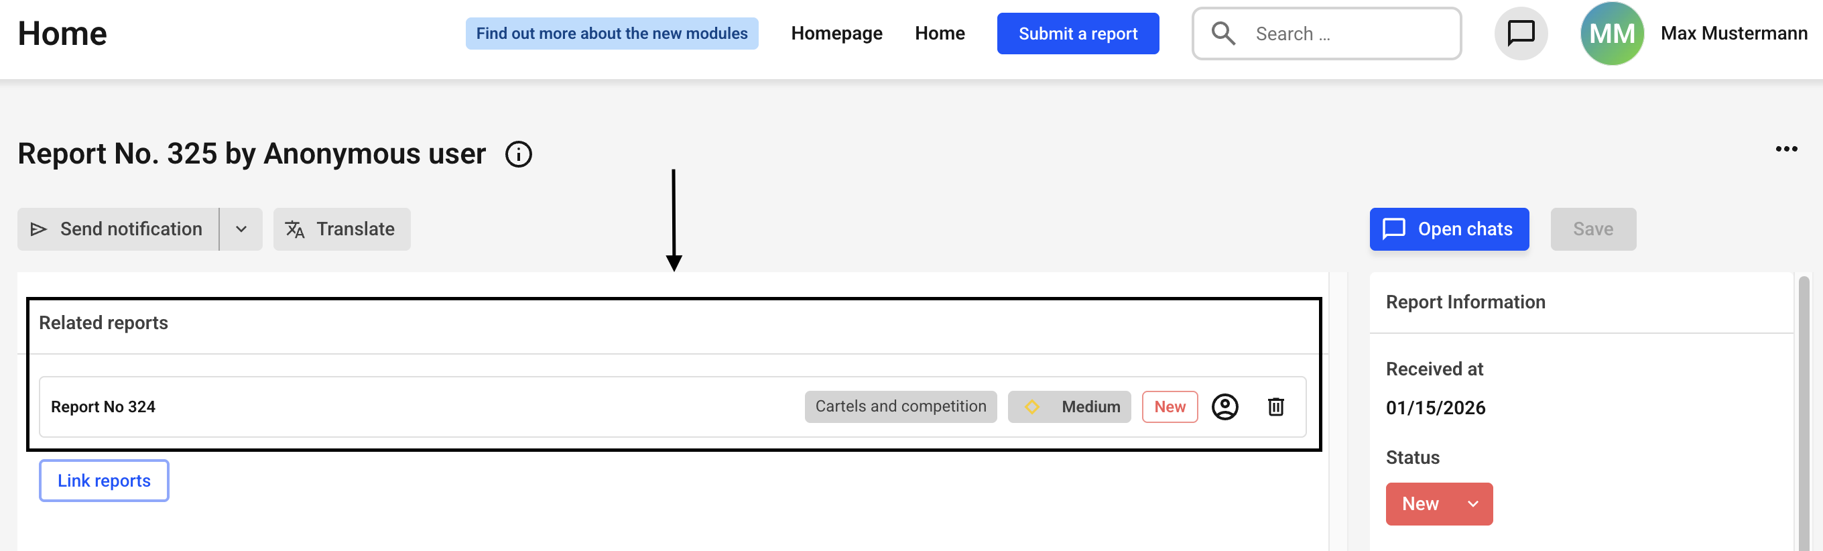Viewport: 1823px width, 551px height.
Task: Click the Translate button
Action: (x=342, y=229)
